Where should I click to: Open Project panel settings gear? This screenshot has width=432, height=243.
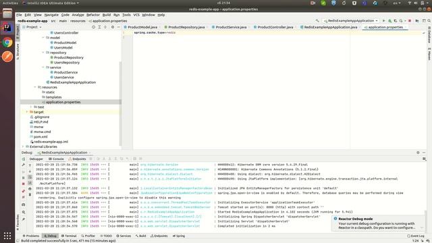point(113,27)
